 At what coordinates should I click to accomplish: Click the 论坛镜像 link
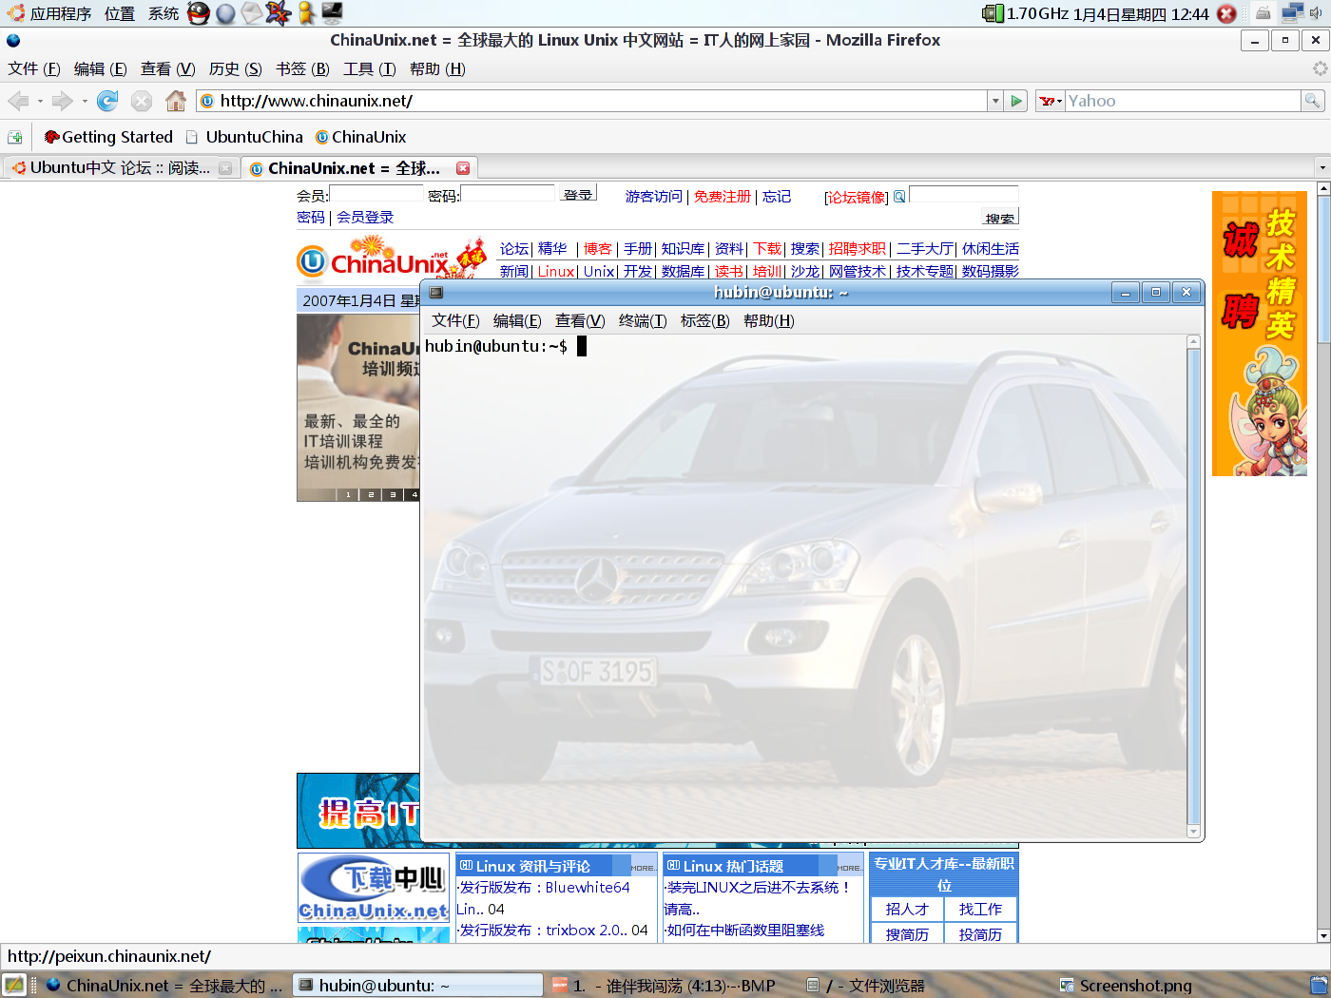(x=856, y=197)
